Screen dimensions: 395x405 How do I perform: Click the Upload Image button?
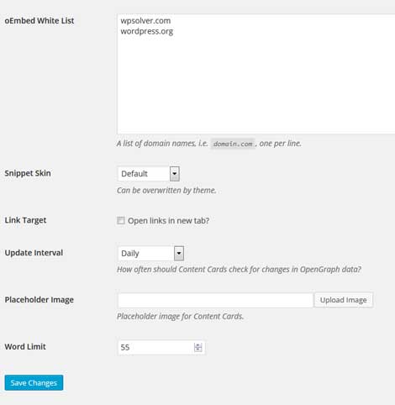pos(343,300)
